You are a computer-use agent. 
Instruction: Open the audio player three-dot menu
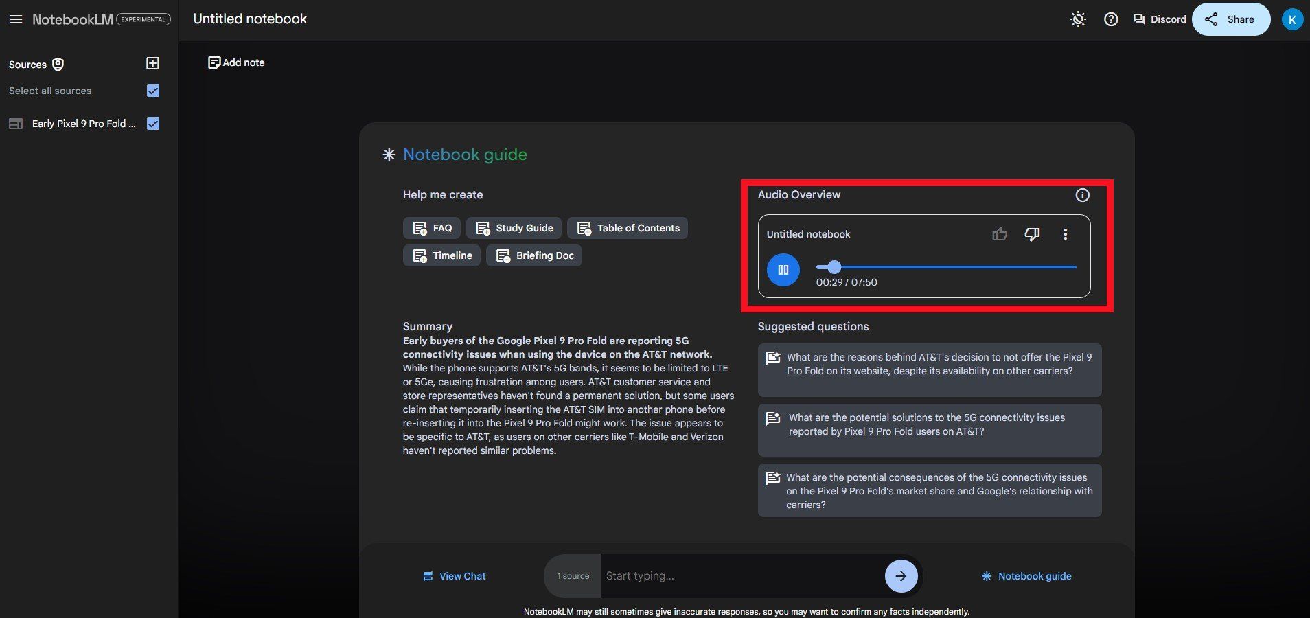point(1065,234)
